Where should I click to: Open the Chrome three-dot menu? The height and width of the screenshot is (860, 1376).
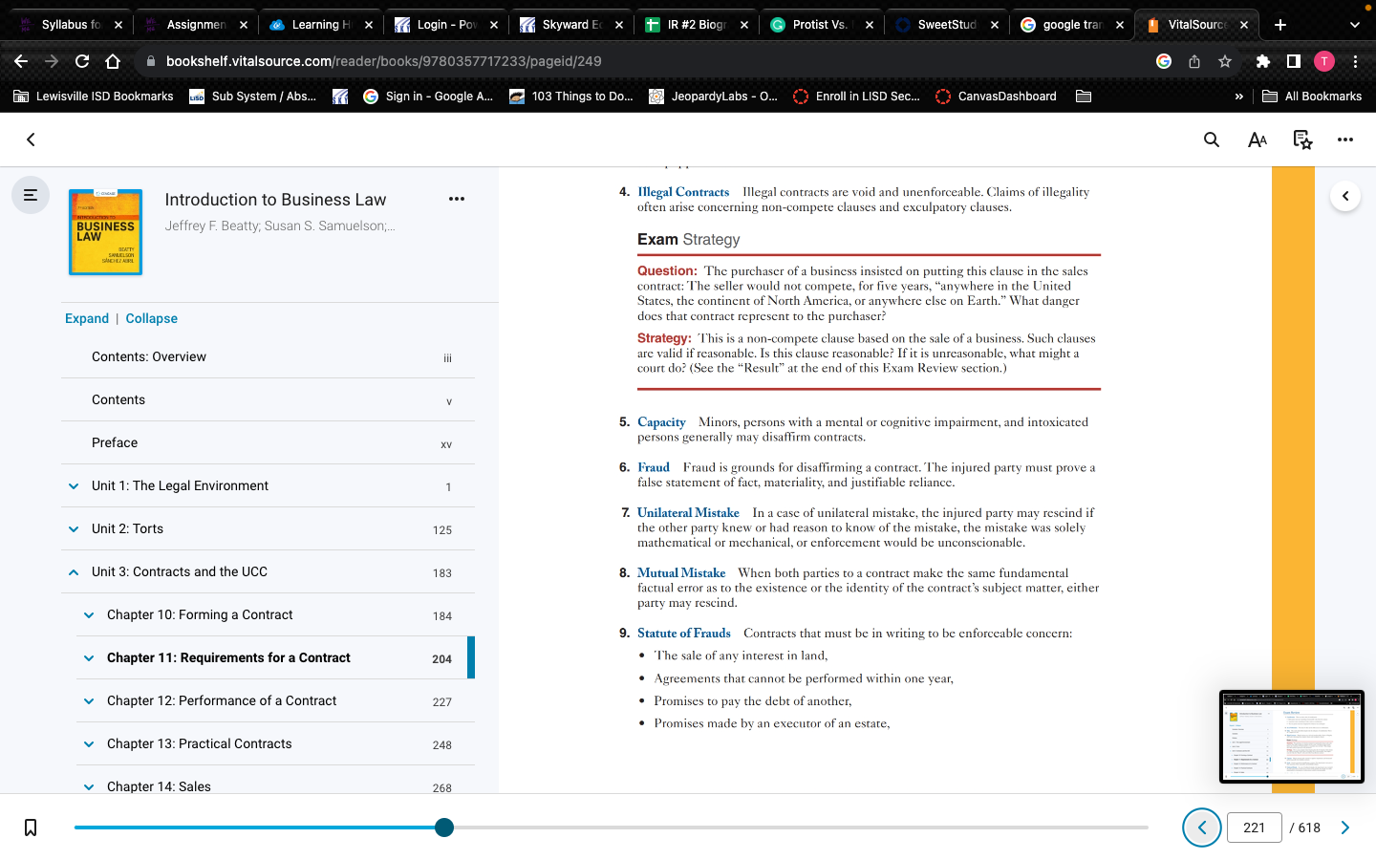click(1355, 61)
